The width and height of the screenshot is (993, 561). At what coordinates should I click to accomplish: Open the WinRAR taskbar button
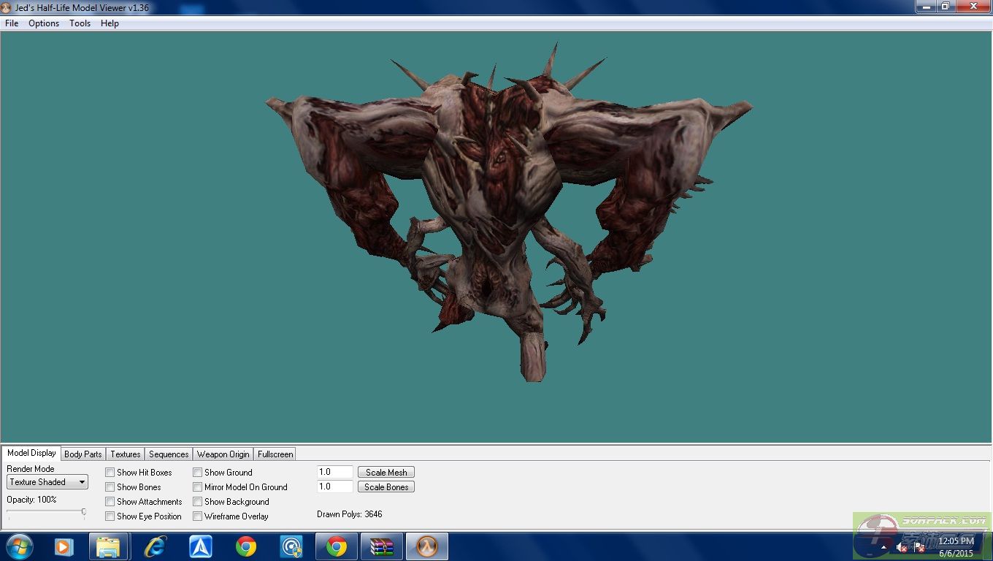(382, 546)
